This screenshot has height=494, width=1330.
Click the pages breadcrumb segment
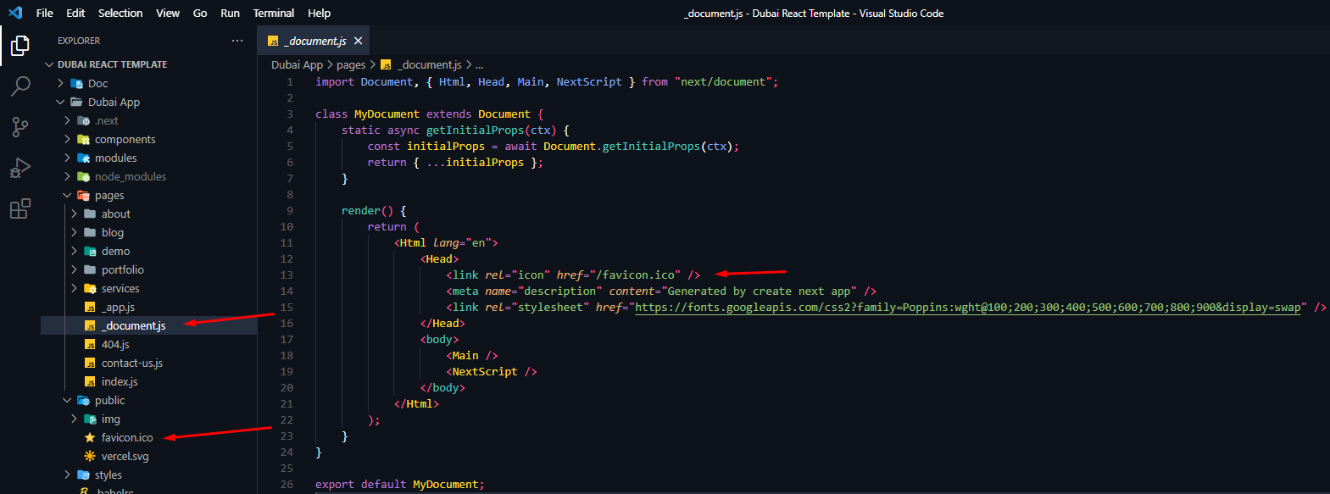(x=351, y=65)
